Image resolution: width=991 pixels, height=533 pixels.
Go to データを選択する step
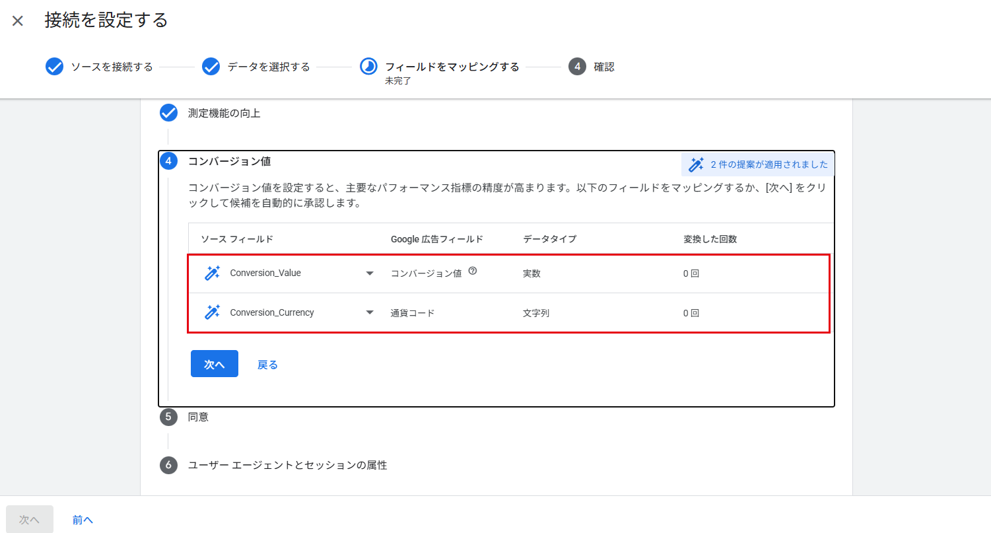269,67
